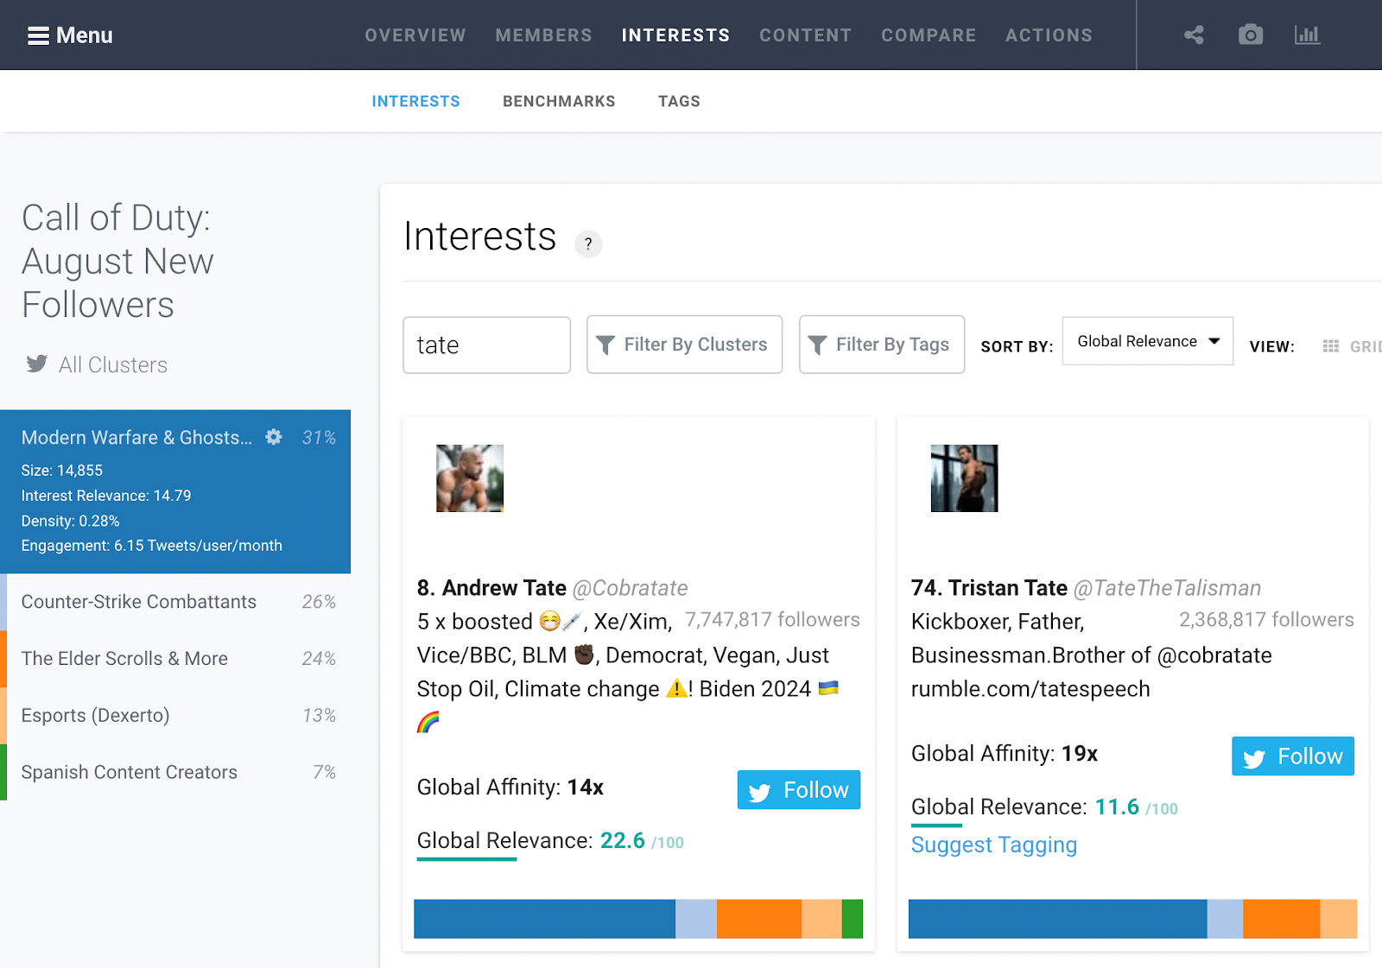Switch to the Benchmarks sub-tab
The image size is (1382, 968).
click(559, 101)
